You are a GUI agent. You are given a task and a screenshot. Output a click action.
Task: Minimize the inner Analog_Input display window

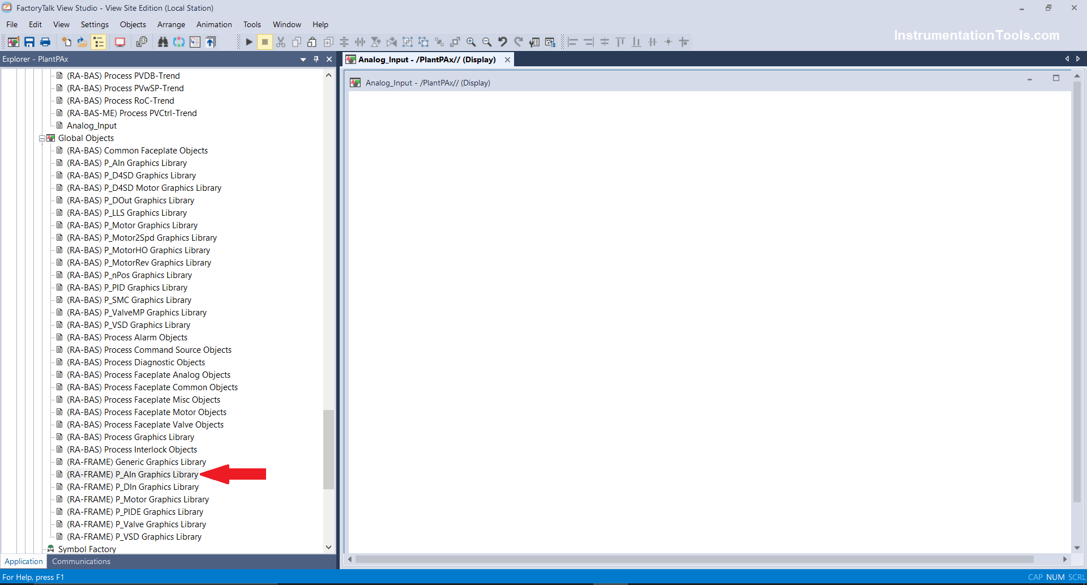[x=1030, y=79]
